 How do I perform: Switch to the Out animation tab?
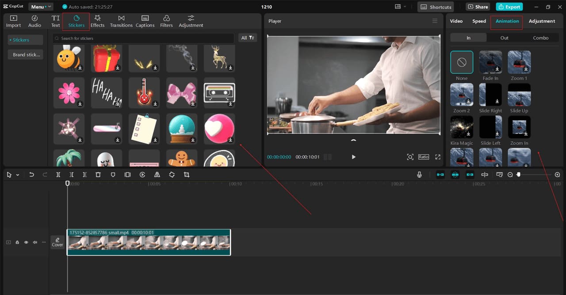[504, 38]
